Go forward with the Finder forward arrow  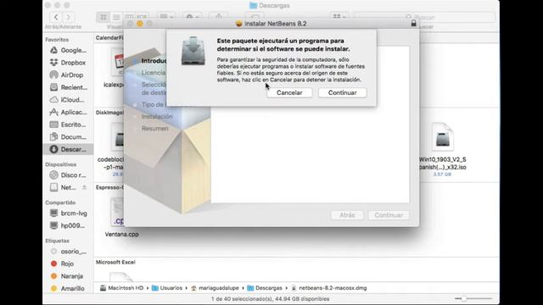click(x=68, y=17)
